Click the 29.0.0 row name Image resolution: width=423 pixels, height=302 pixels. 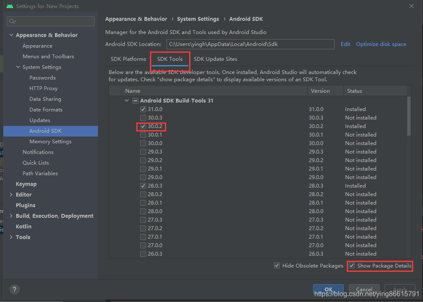tap(155, 177)
